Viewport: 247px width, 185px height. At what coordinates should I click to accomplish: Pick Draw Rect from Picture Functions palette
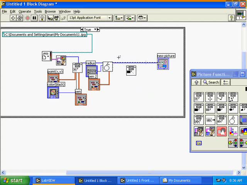tap(199, 109)
